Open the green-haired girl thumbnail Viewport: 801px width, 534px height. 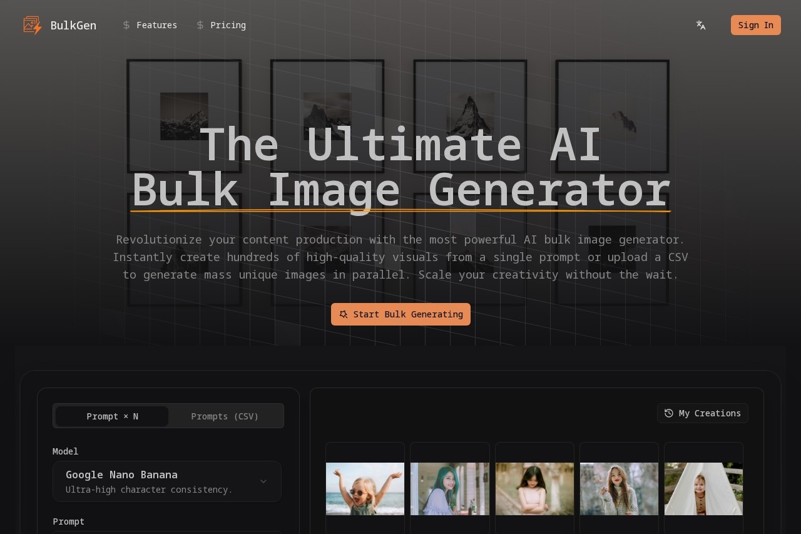pyautogui.click(x=449, y=489)
